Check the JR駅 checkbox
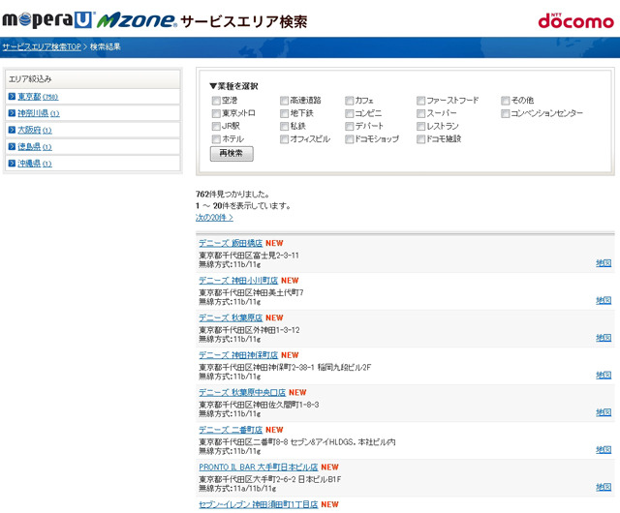620x513 pixels. [216, 126]
